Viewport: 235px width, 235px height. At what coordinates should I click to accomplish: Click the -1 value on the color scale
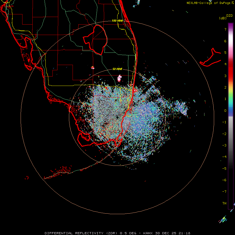(224, 122)
